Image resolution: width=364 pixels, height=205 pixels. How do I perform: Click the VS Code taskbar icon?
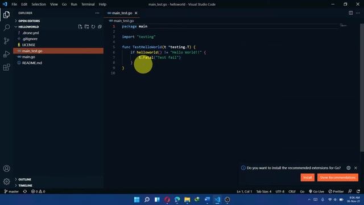pos(217,199)
